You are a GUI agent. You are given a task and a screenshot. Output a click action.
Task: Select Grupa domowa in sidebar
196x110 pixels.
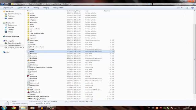coord(13,36)
